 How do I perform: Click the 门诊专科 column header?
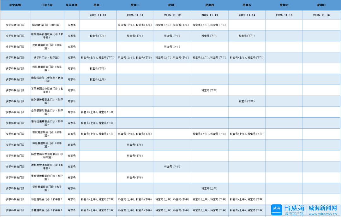47,5
